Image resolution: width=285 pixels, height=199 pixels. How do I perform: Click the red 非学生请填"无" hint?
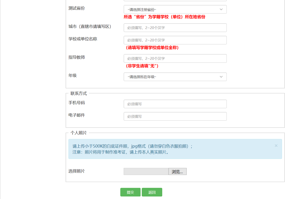[x=142, y=66]
